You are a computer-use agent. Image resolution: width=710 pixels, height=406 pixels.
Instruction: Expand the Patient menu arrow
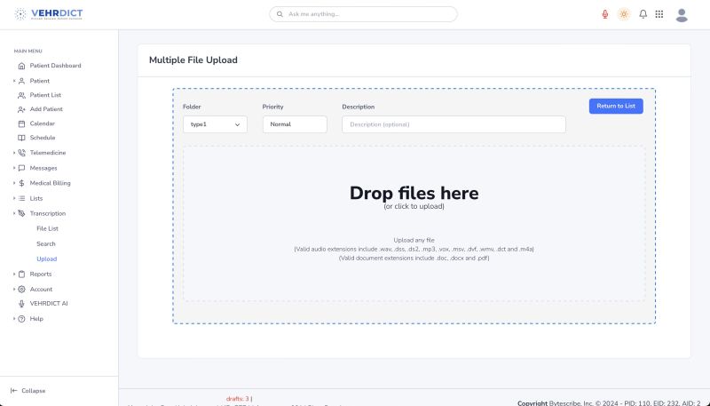point(14,81)
